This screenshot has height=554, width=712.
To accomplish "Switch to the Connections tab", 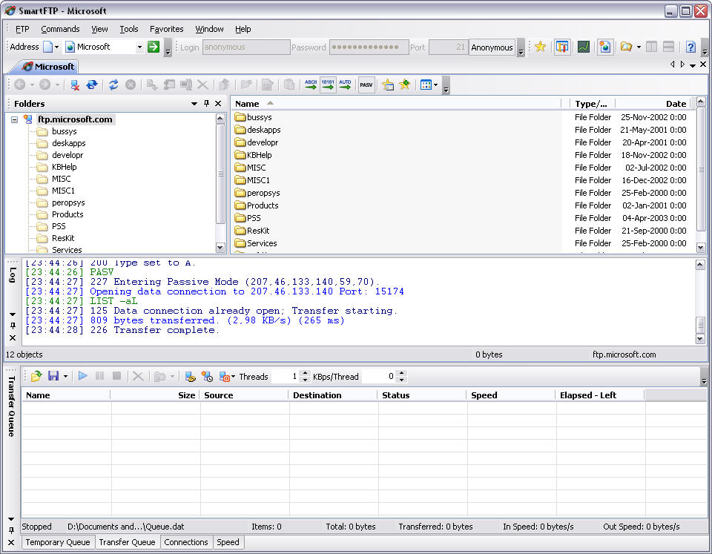I will coord(186,542).
